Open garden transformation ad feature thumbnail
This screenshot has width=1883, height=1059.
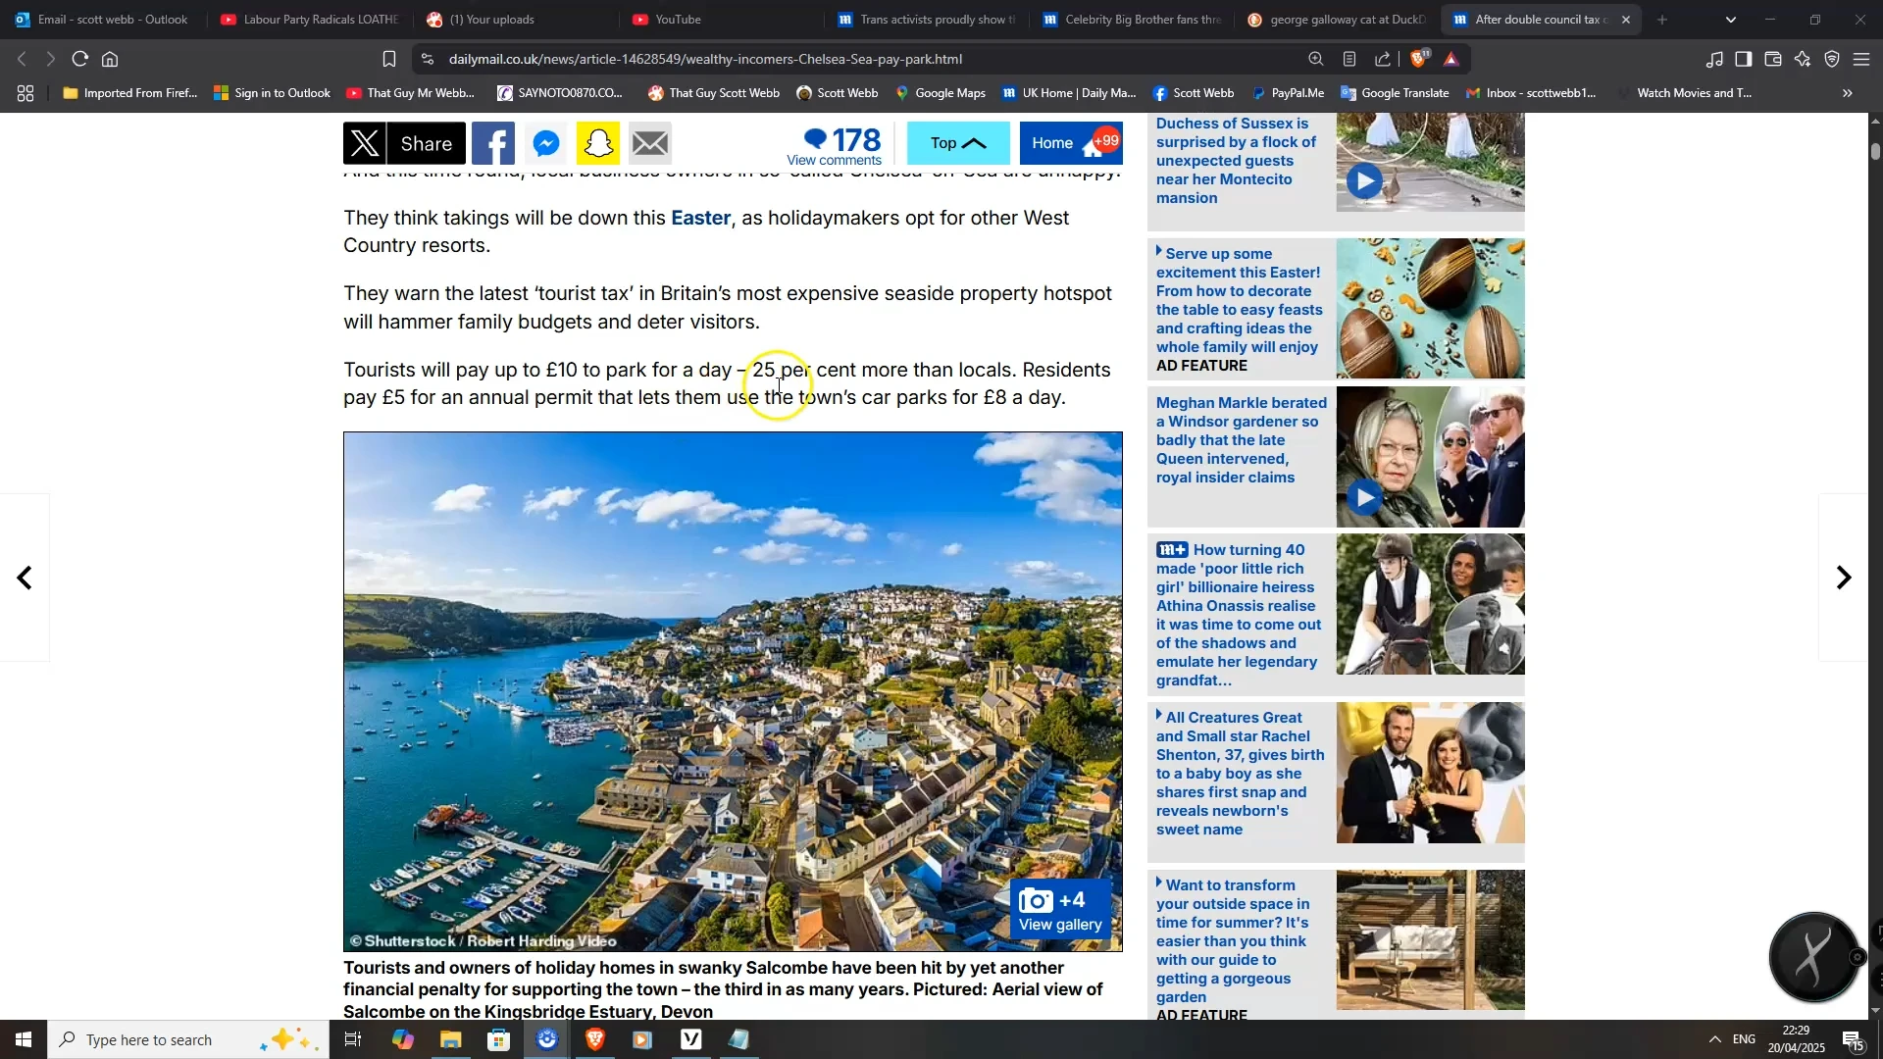(1430, 940)
